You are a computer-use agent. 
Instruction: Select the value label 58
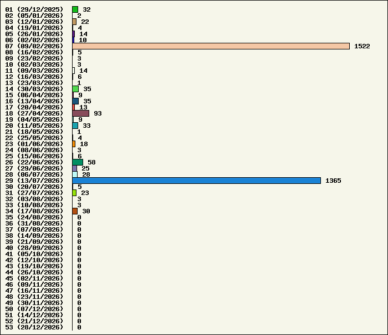(91, 162)
